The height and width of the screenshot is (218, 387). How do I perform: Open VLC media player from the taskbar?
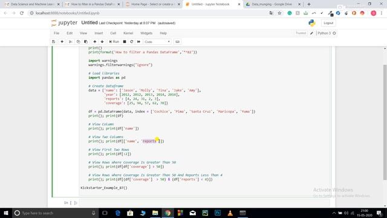coord(230,213)
